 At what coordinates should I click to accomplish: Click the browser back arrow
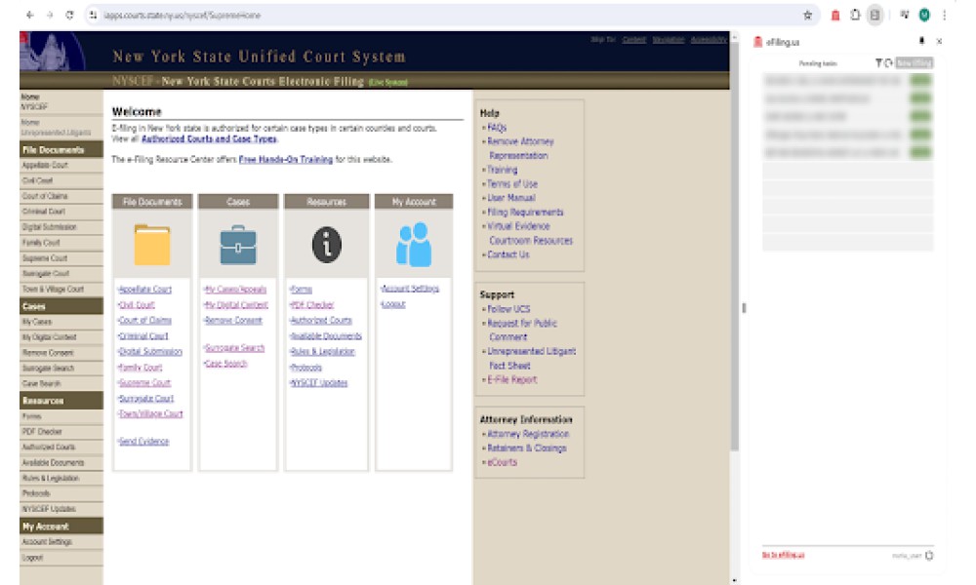click(x=29, y=15)
